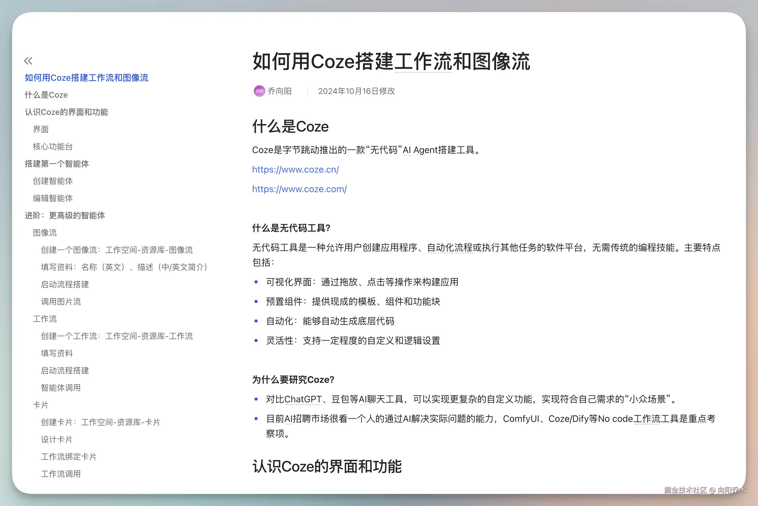The width and height of the screenshot is (758, 506).
Task: Navigate to 核心功能台 outline item
Action: tap(53, 146)
